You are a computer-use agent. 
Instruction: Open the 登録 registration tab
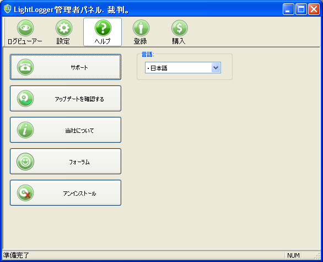141,32
